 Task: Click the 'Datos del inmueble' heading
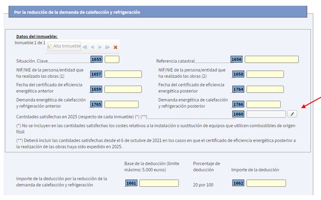[x=37, y=36]
